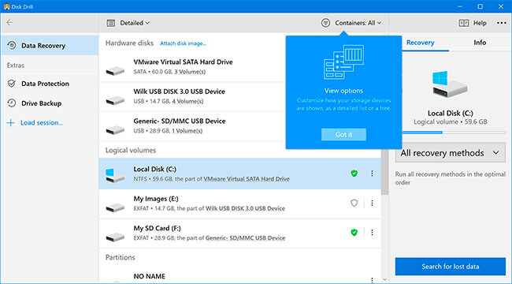The width and height of the screenshot is (512, 284).
Task: Click the Help book icon
Action: click(x=464, y=23)
